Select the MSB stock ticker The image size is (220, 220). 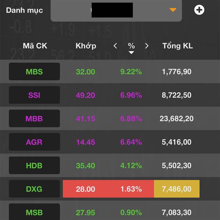tap(34, 212)
